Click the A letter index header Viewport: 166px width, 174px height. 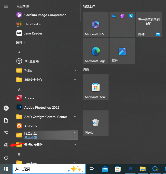[19, 89]
